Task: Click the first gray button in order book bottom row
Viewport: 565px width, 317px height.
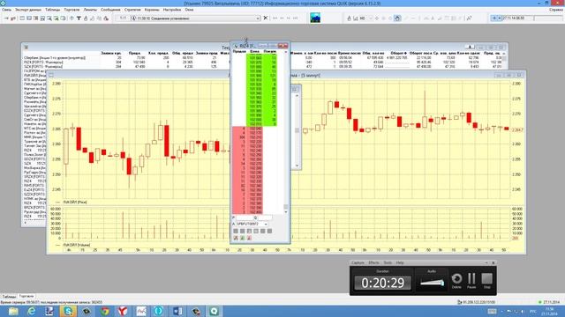Action: pyautogui.click(x=236, y=231)
